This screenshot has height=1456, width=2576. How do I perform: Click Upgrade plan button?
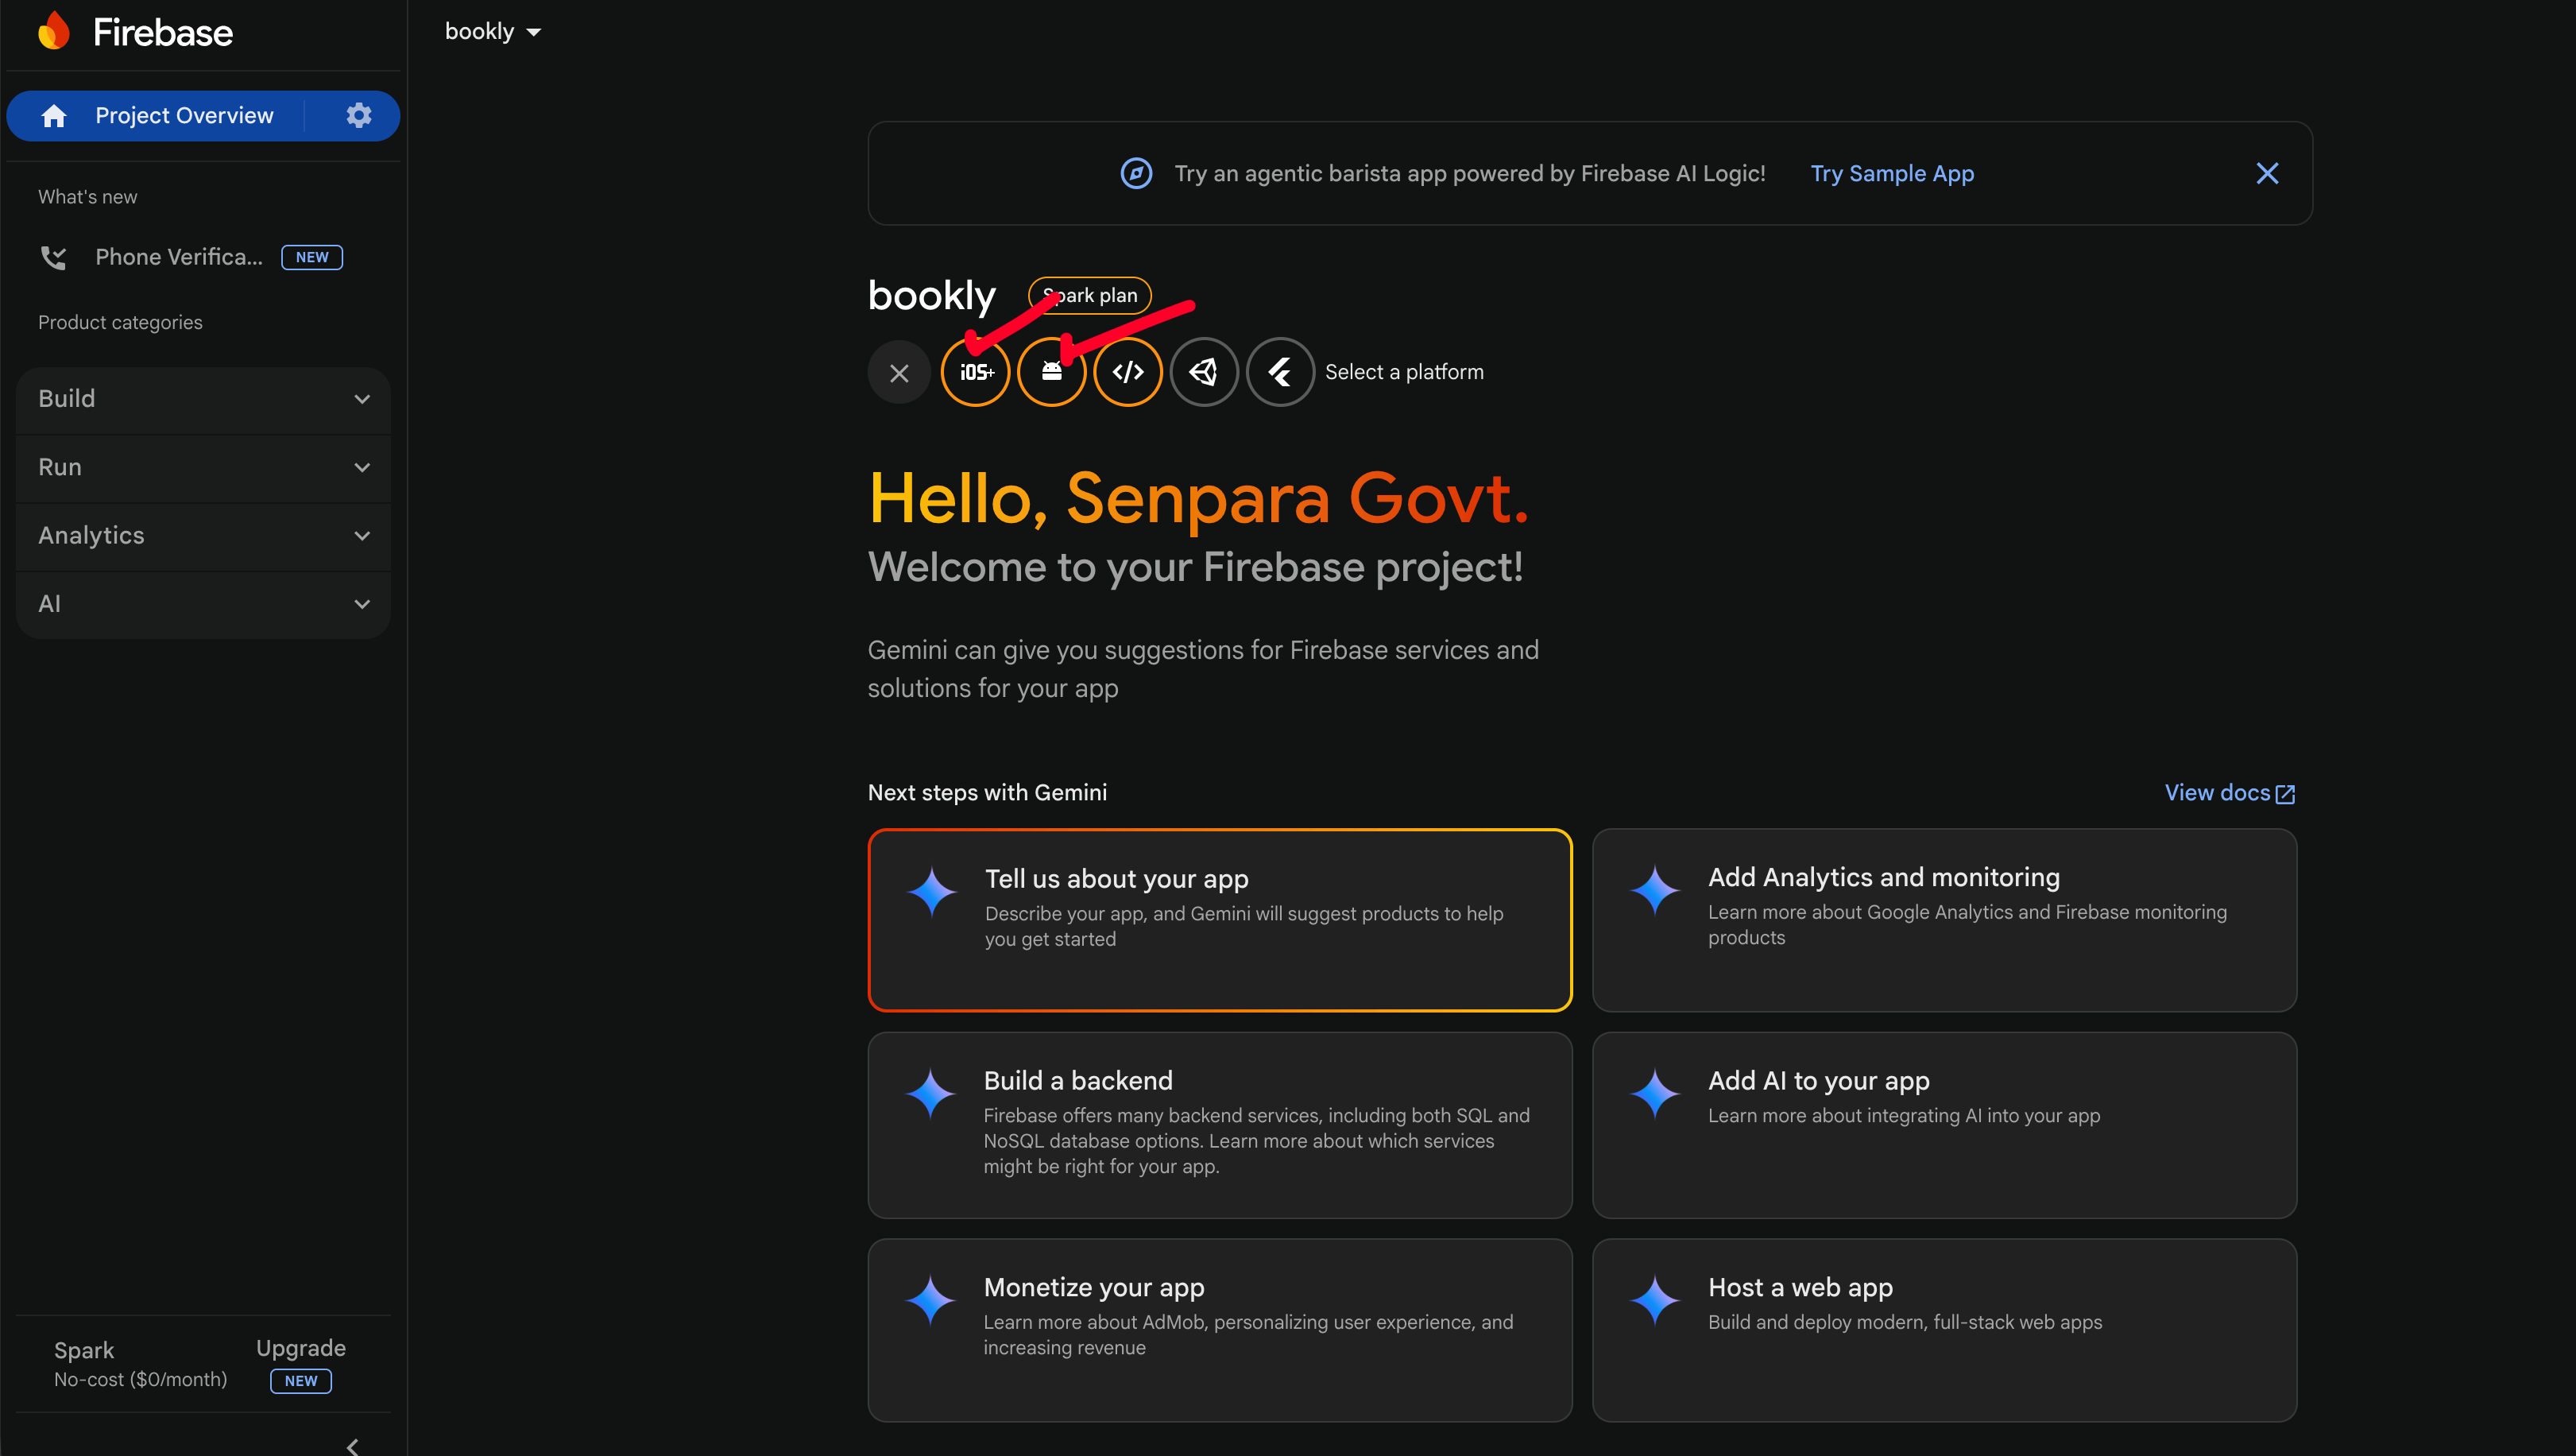tap(301, 1348)
